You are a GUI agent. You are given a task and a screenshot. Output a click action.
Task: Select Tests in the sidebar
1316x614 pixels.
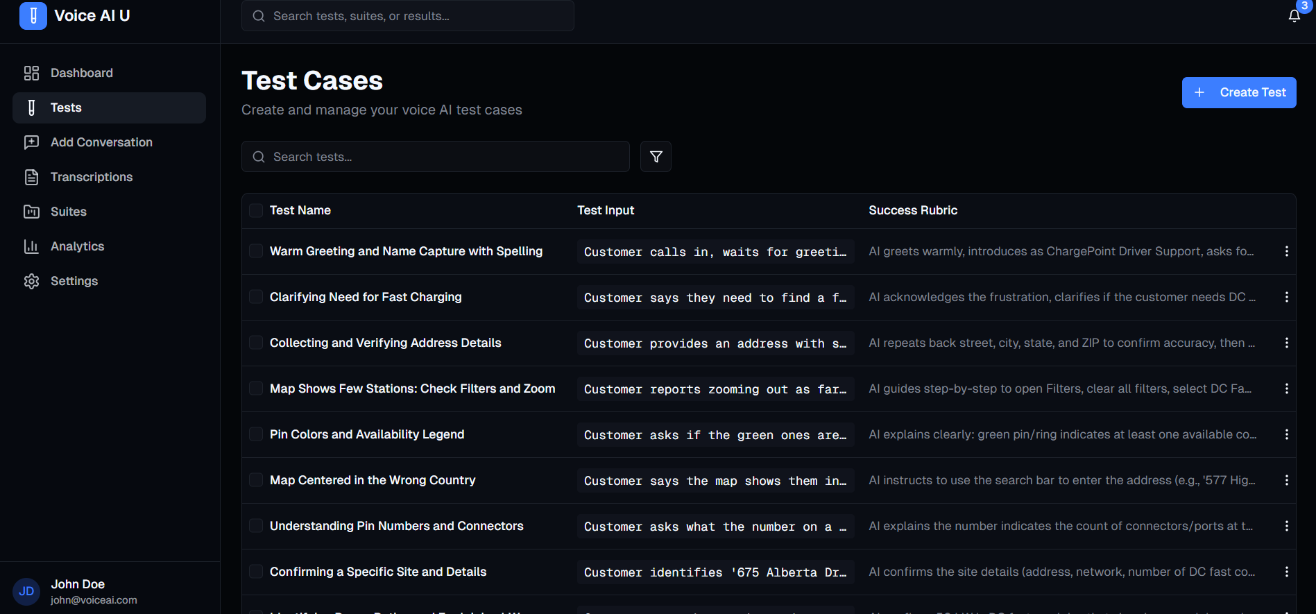(109, 108)
